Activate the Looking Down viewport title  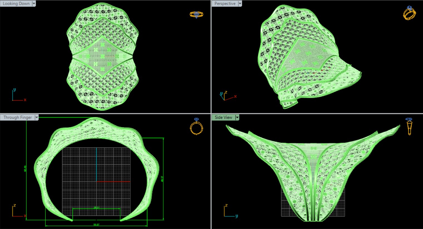pyautogui.click(x=16, y=4)
